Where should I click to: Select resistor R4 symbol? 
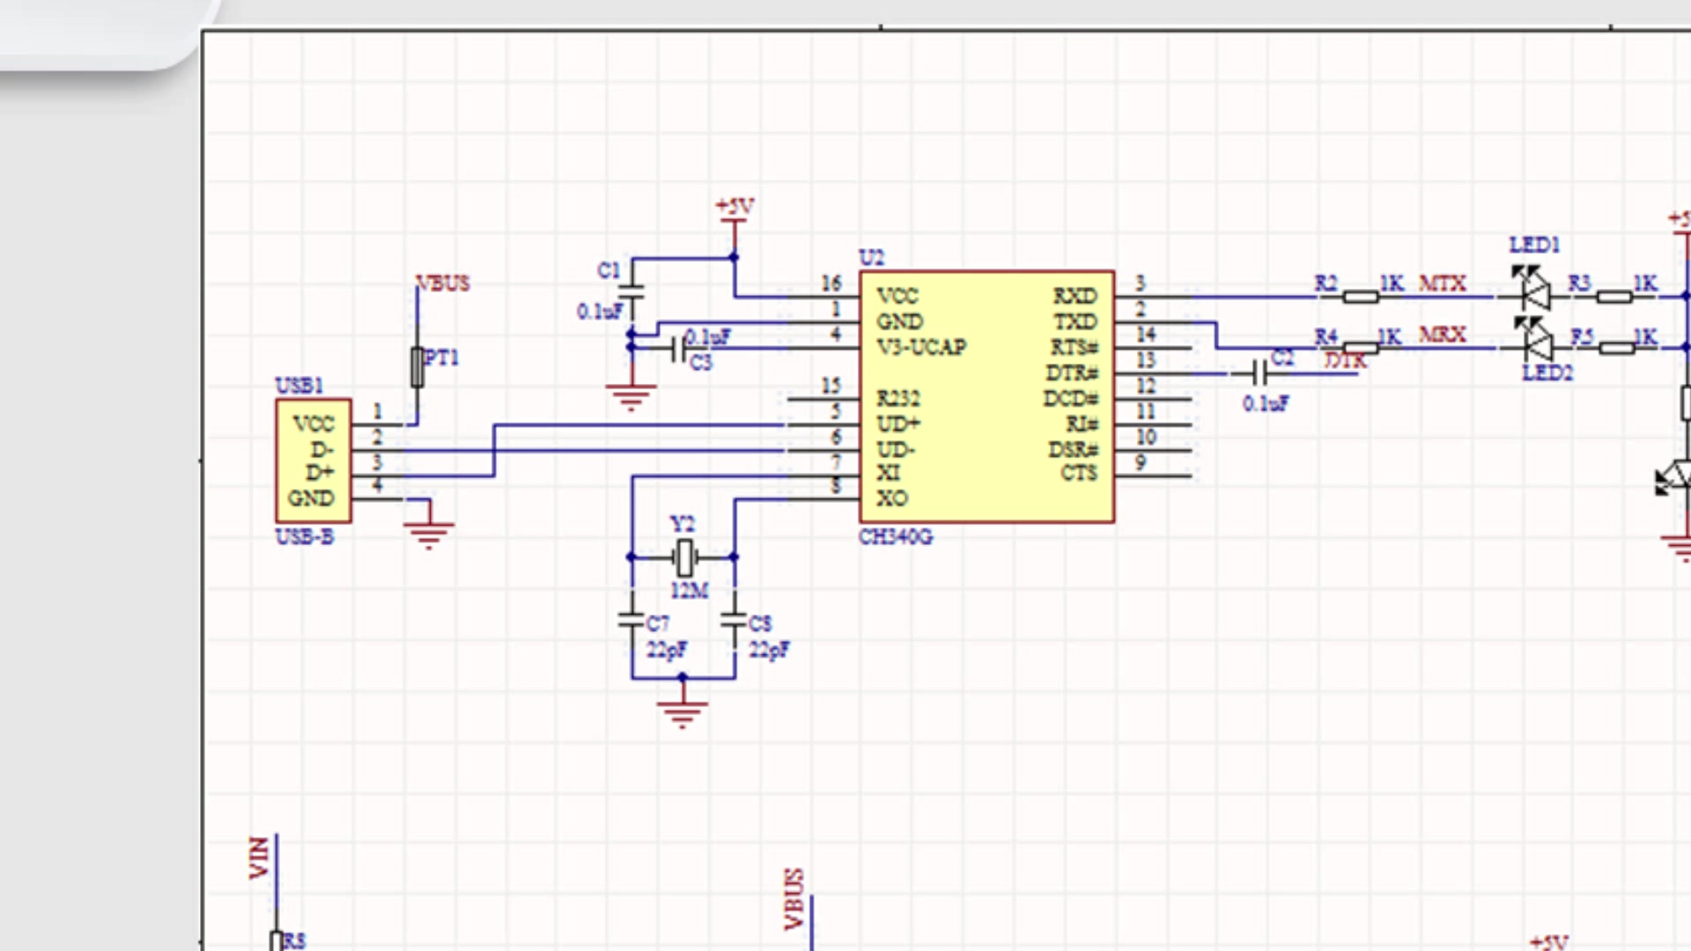tap(1361, 349)
